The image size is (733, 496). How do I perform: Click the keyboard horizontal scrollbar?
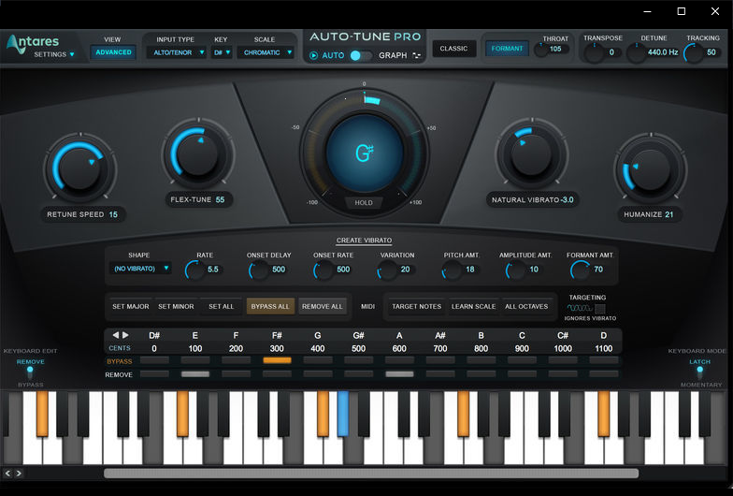(371, 474)
